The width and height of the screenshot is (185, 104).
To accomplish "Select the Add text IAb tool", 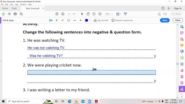I will pyautogui.click(x=51, y=20).
